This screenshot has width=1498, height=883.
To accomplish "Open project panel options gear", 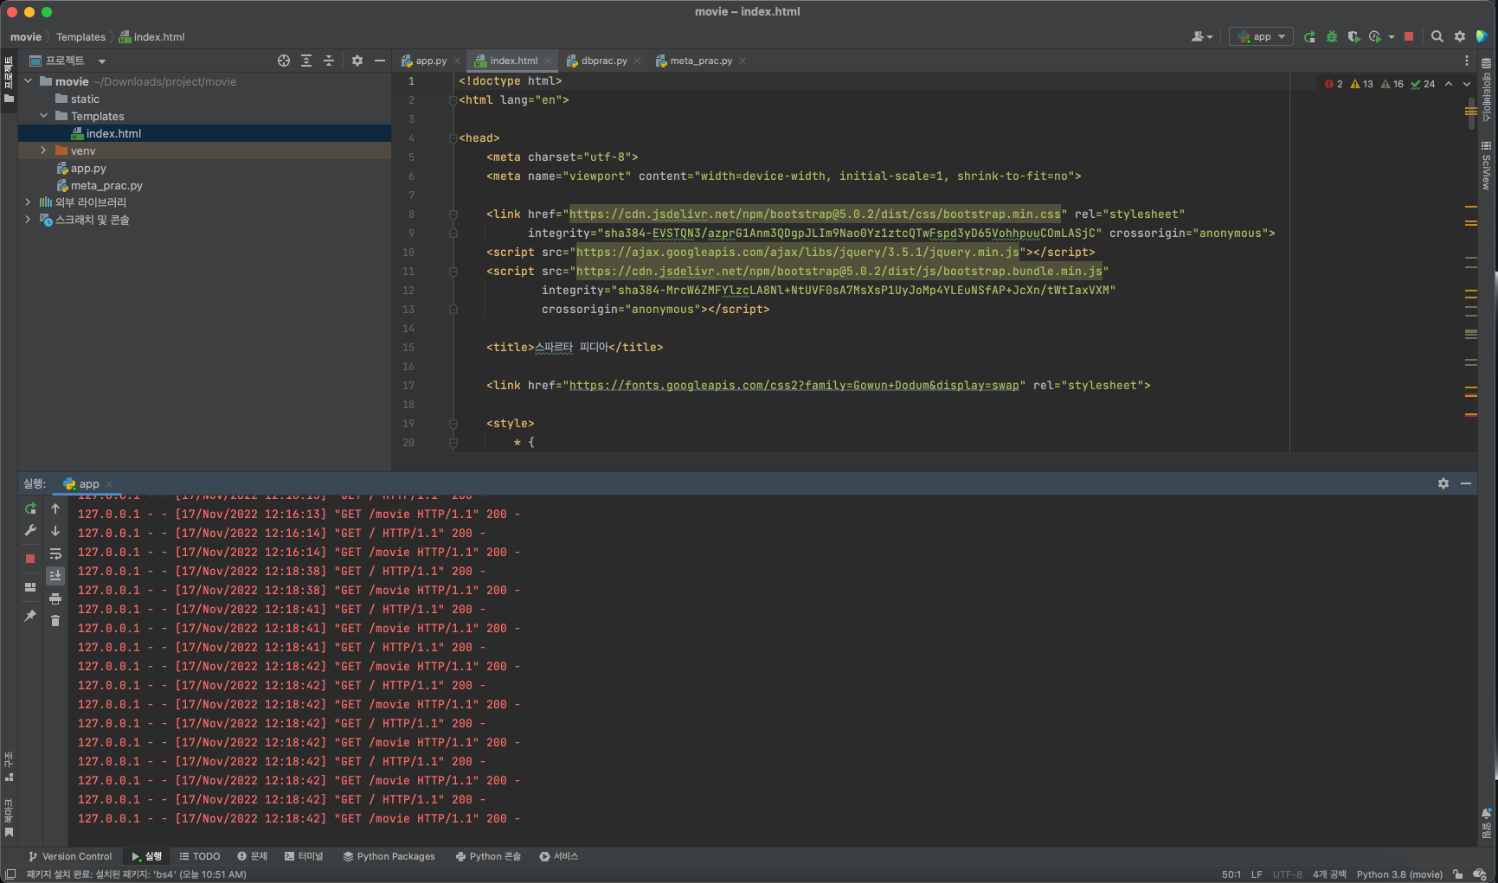I will click(357, 61).
